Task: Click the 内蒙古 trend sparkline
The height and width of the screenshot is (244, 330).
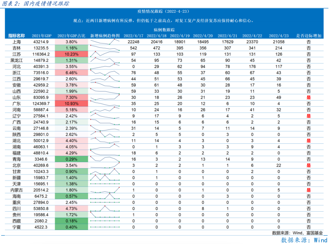Action: tap(105, 190)
